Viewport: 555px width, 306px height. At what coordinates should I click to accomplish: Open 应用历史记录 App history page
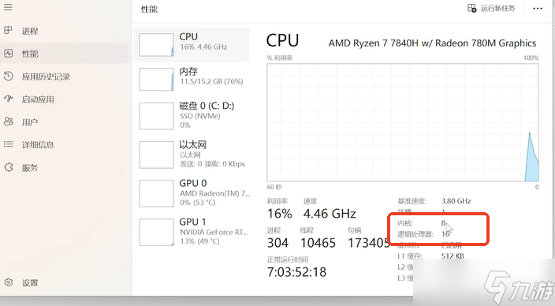pos(65,76)
